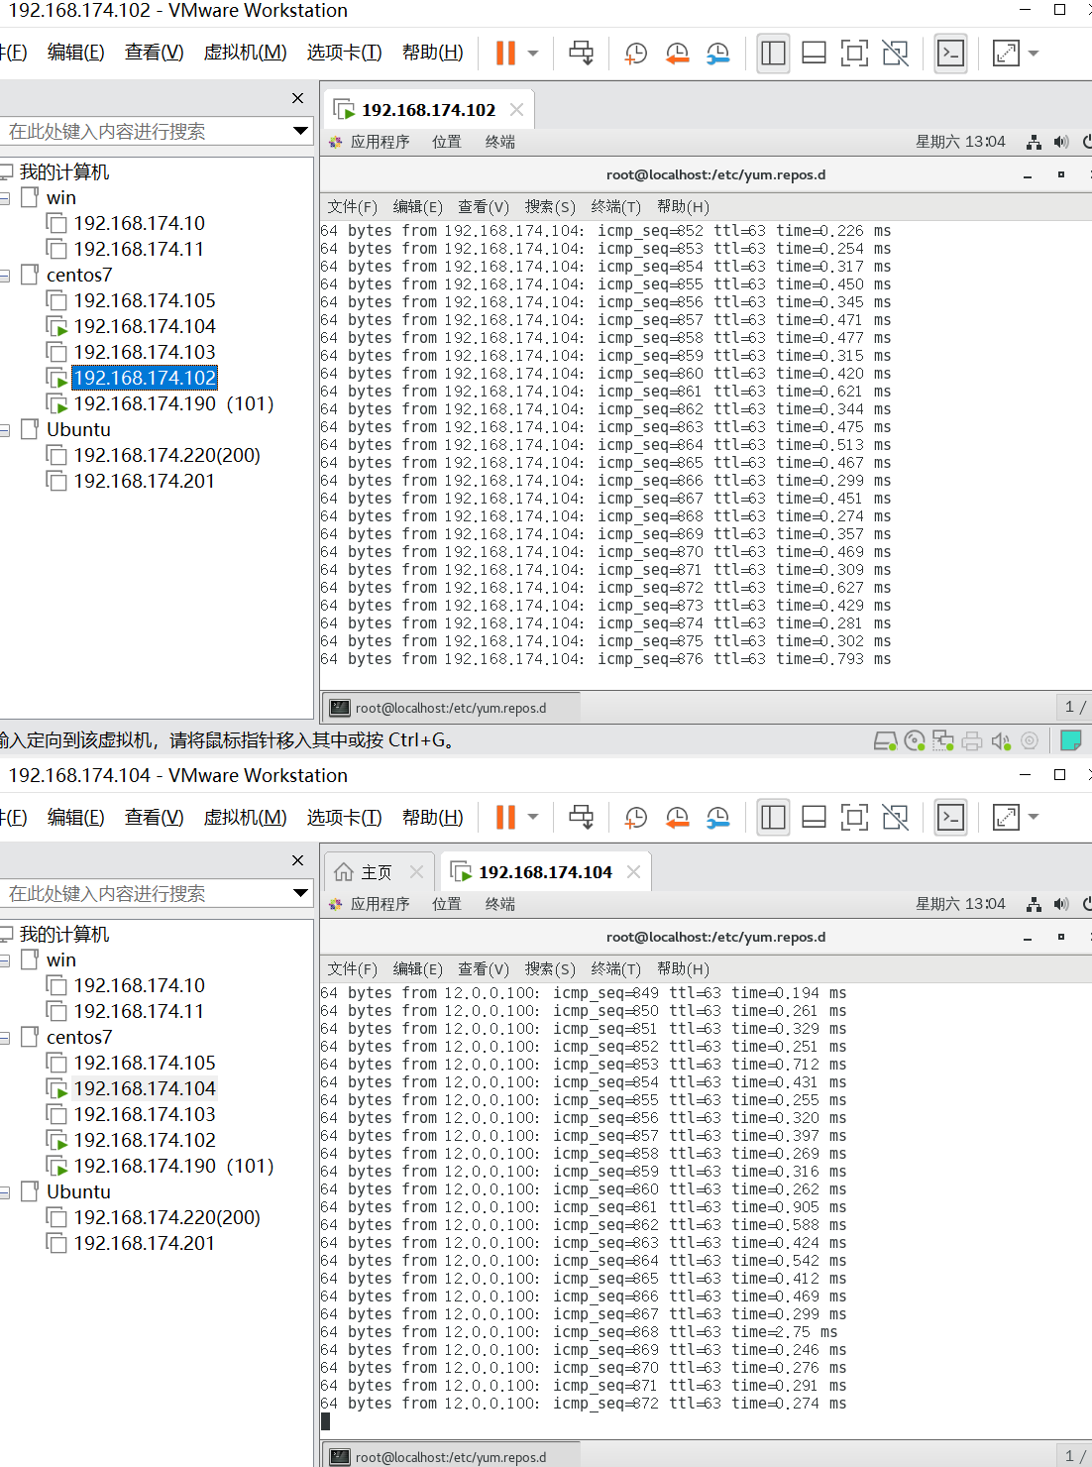
Task: Click network icon in top guest panel
Action: [x=1034, y=142]
